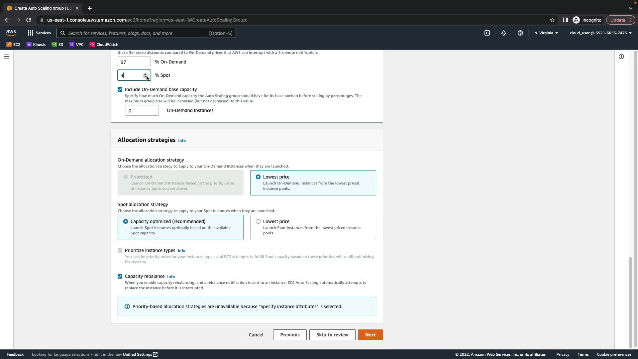Open the AWS CloudShell icon
This screenshot has width=638, height=359.
487,33
